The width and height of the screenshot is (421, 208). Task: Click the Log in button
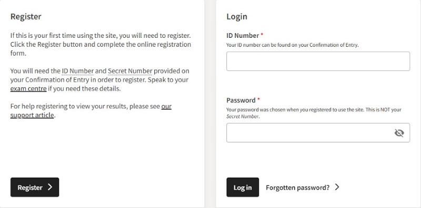(x=243, y=187)
